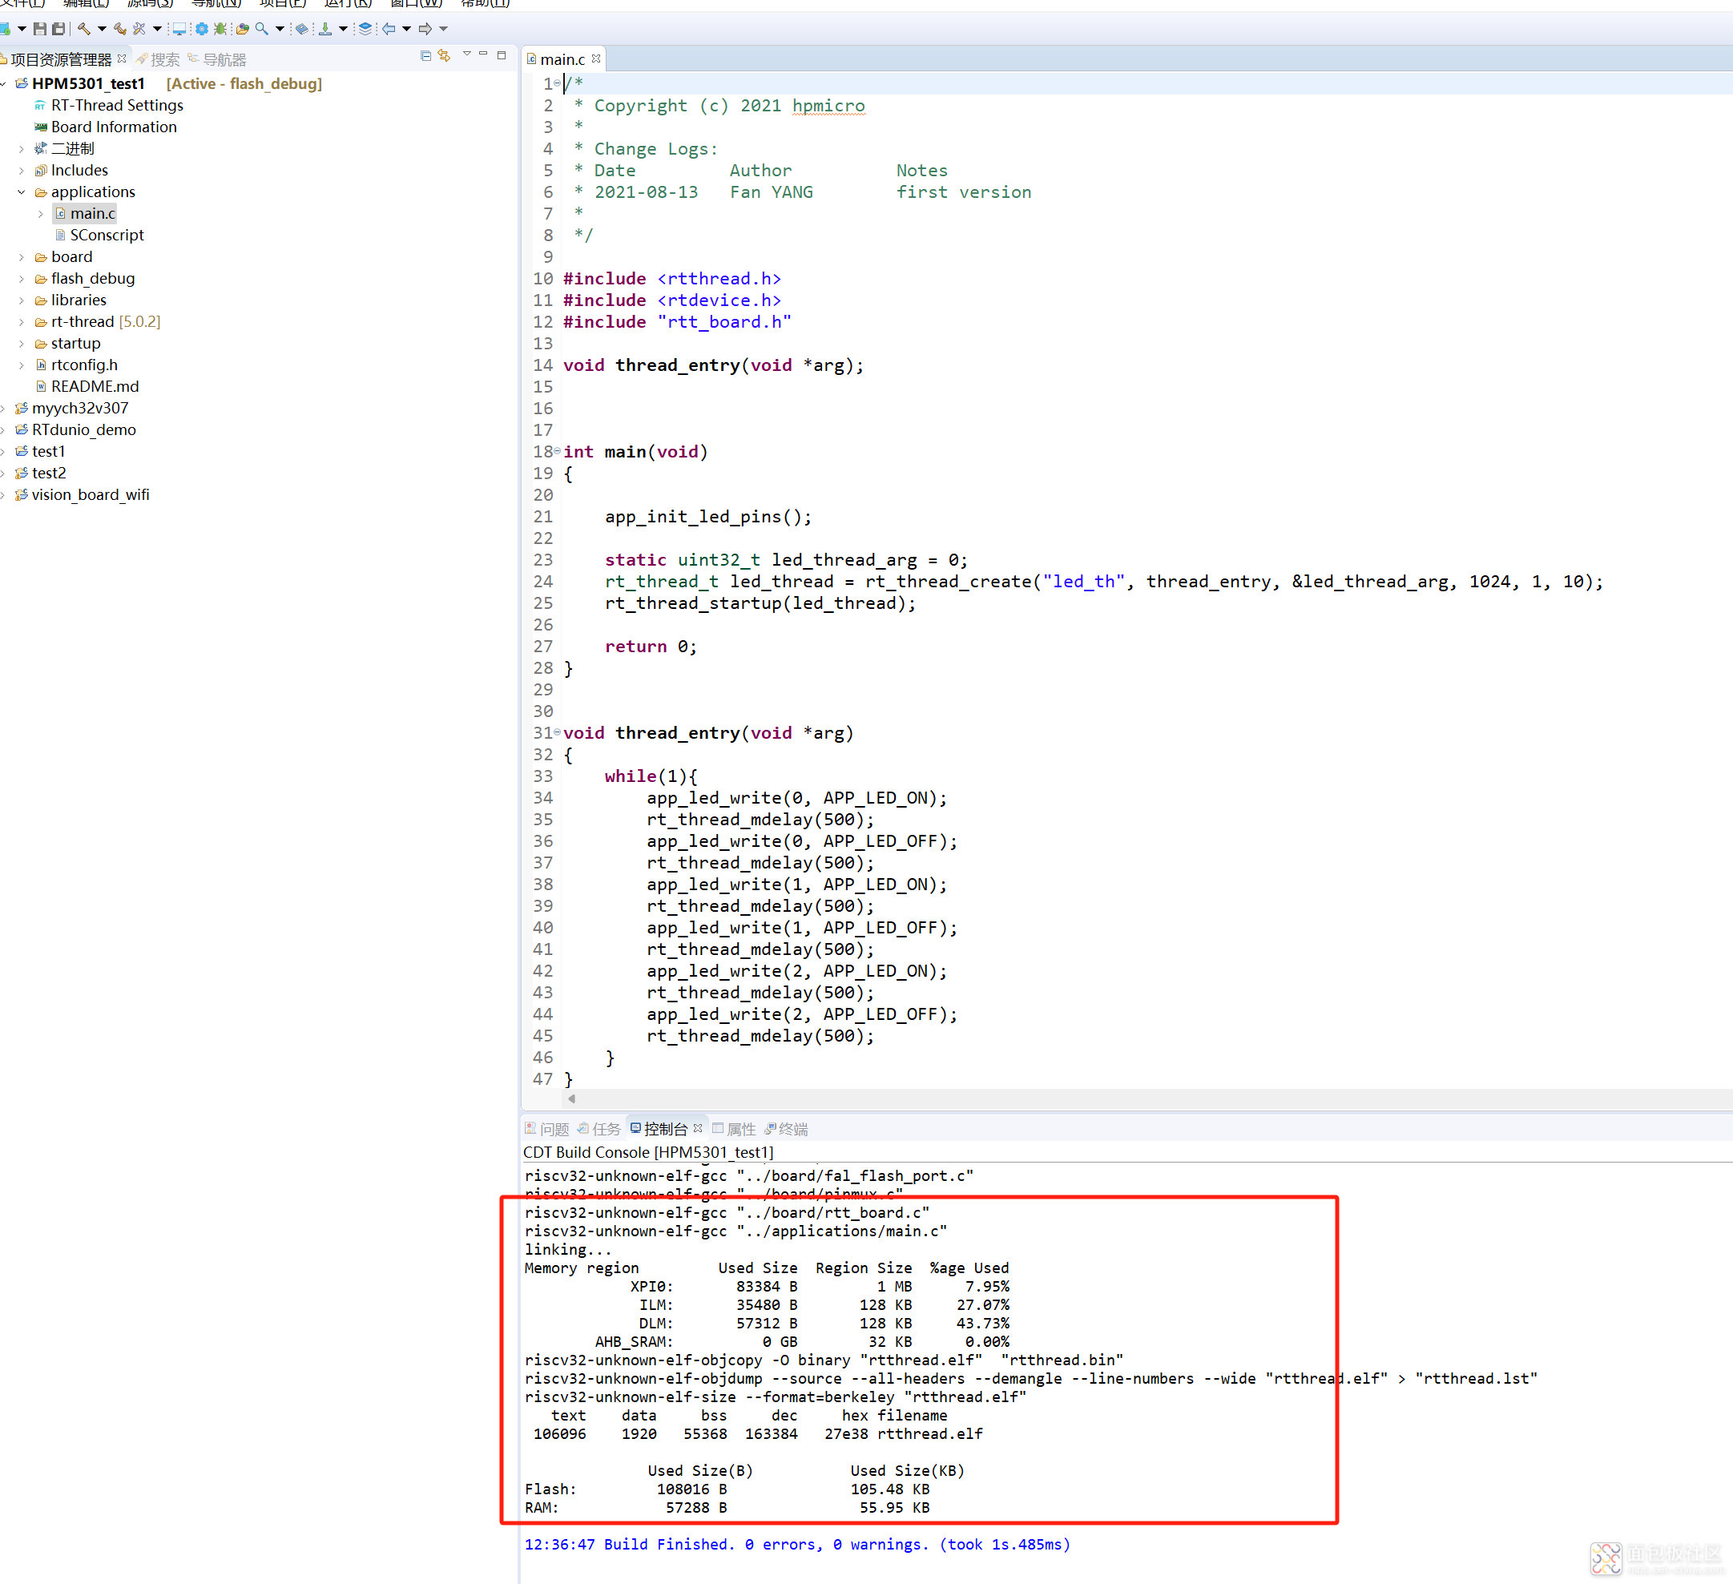Click editor horizontal scrollbar left arrow
This screenshot has height=1584, width=1733.
[571, 1098]
